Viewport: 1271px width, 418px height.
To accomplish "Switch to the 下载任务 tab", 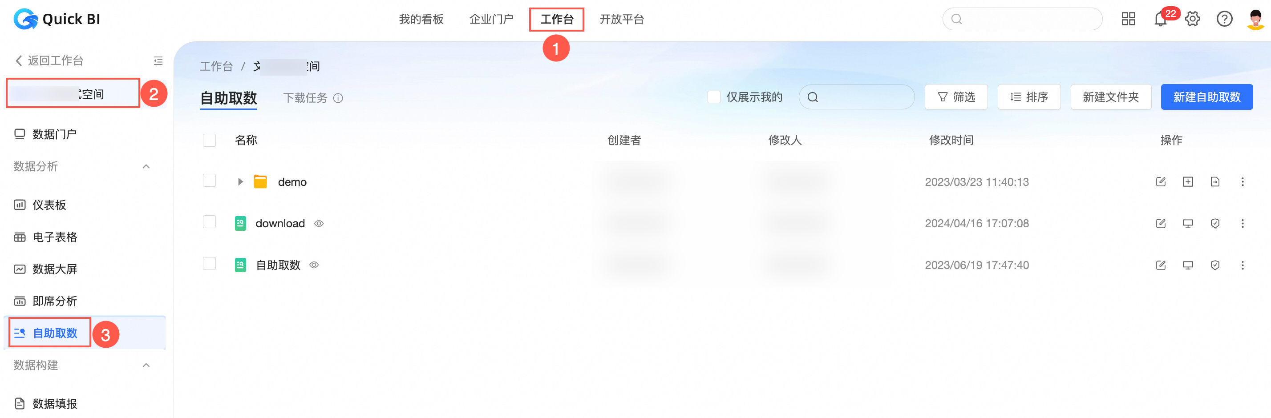I will [305, 98].
